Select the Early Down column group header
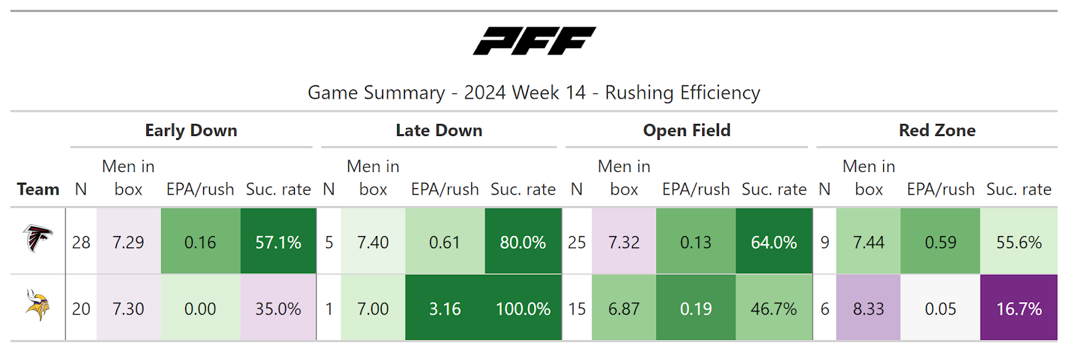 point(191,131)
